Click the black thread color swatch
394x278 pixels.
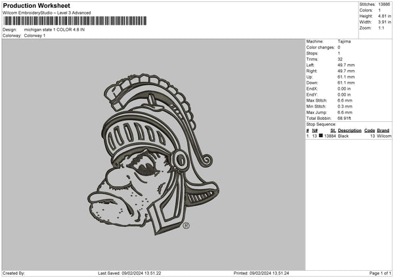pos(321,136)
